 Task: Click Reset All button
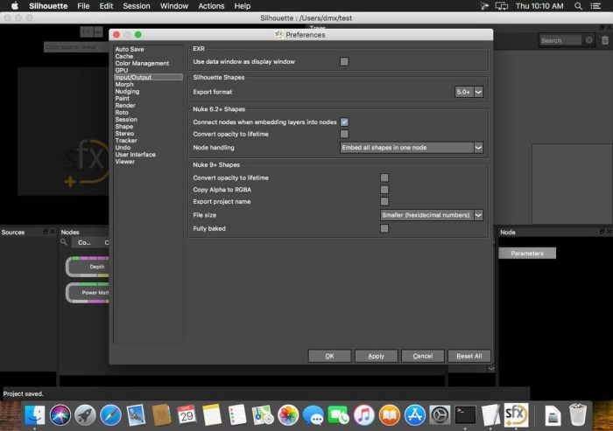click(469, 356)
